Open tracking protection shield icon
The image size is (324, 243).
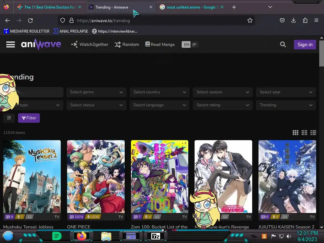[x=63, y=20]
